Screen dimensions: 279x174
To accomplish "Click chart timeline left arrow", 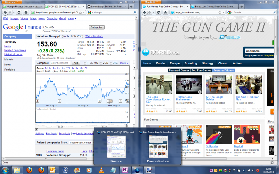I will click(x=37, y=130).
